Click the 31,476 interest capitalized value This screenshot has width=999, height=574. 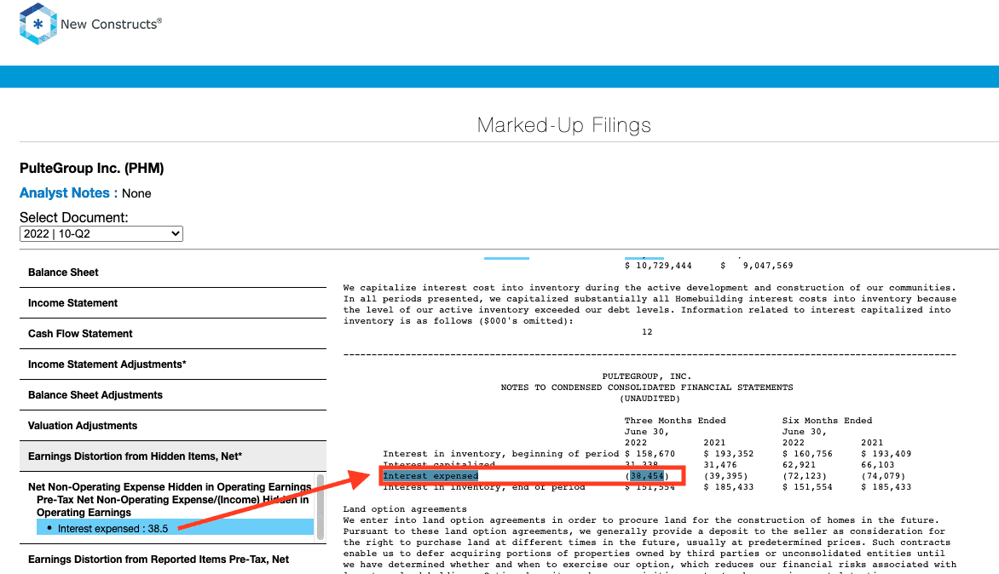720,464
